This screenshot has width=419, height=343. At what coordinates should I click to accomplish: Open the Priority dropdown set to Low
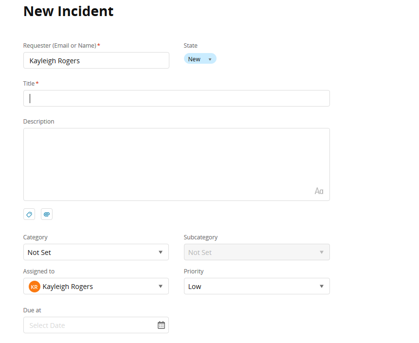click(256, 286)
